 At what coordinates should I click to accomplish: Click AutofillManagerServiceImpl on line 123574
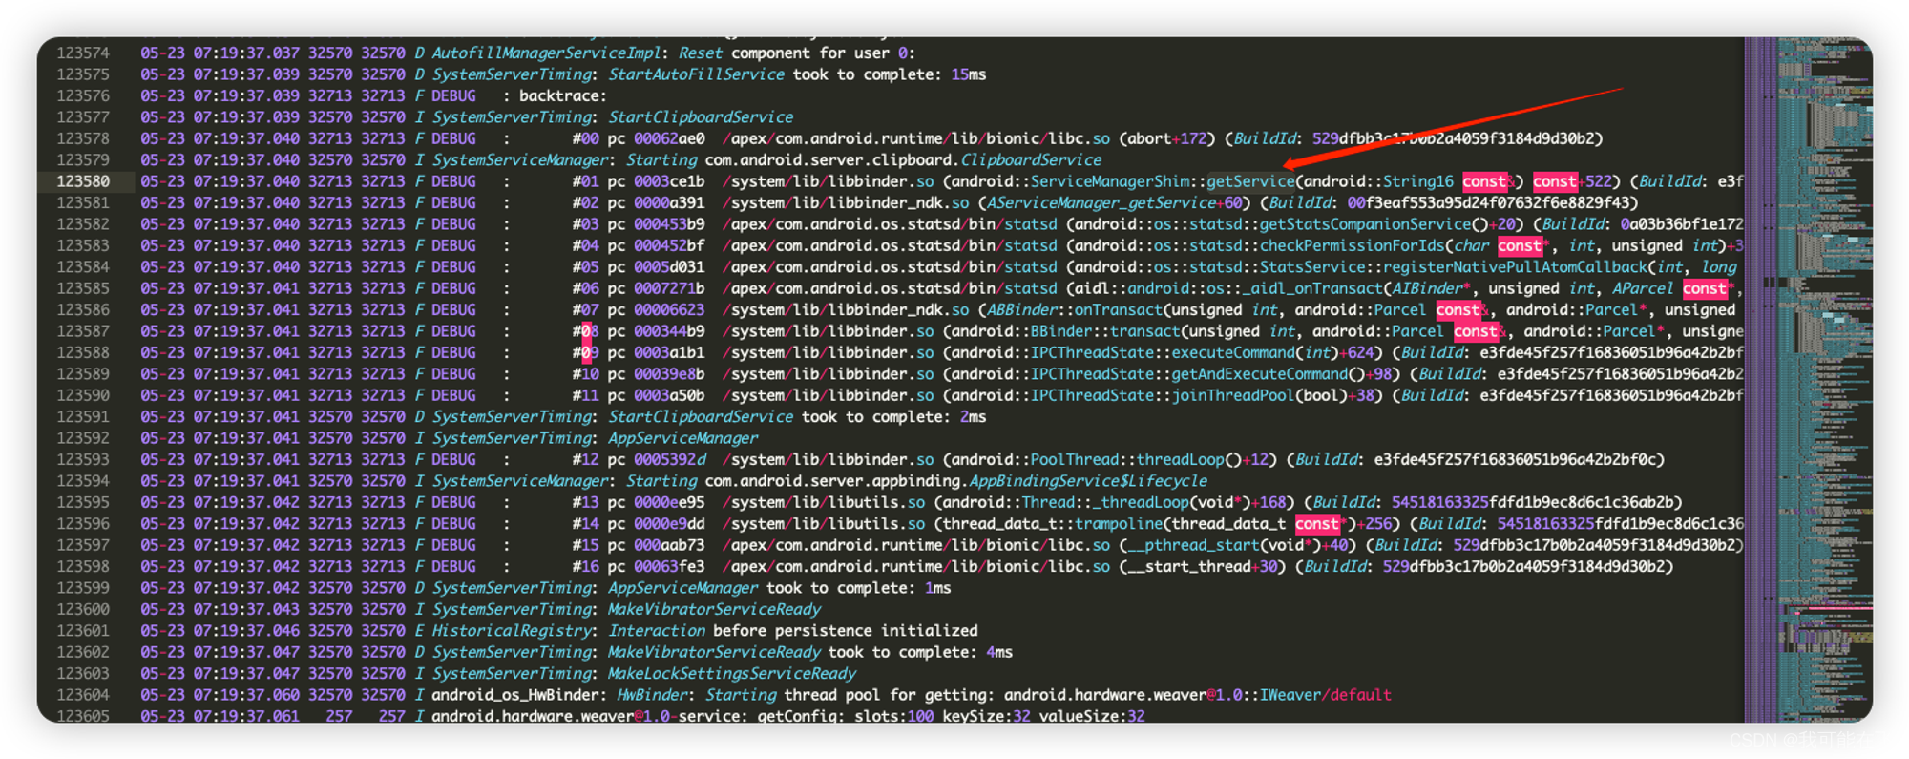pyautogui.click(x=546, y=53)
